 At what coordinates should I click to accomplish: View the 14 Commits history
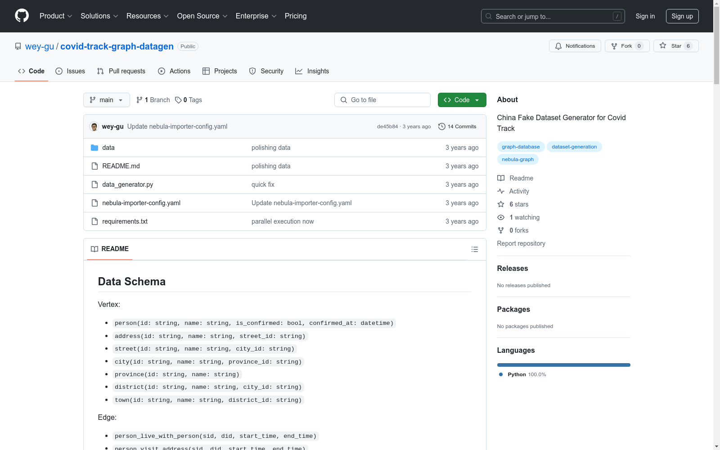457,126
